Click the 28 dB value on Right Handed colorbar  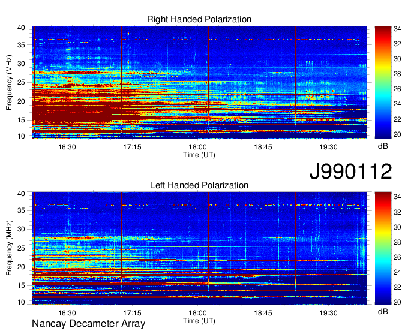397,74
